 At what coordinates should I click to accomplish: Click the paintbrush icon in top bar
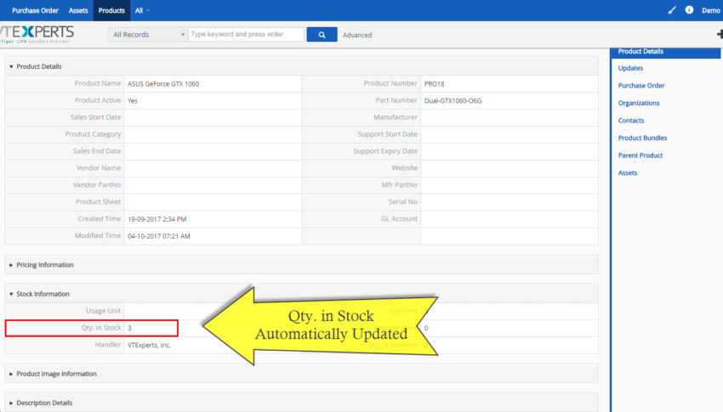(x=672, y=10)
